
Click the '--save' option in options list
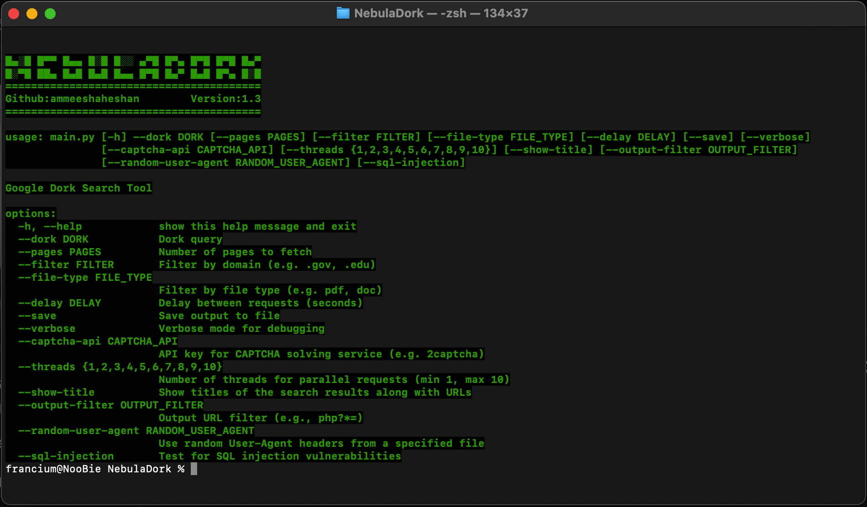tap(37, 316)
